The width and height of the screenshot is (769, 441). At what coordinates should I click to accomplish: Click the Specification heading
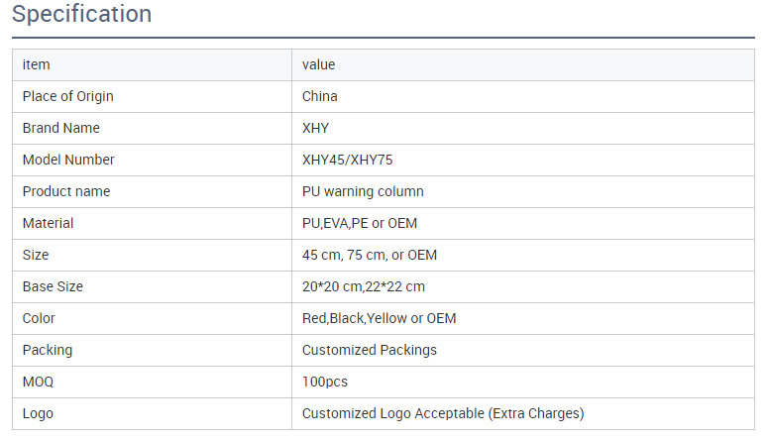point(82,15)
